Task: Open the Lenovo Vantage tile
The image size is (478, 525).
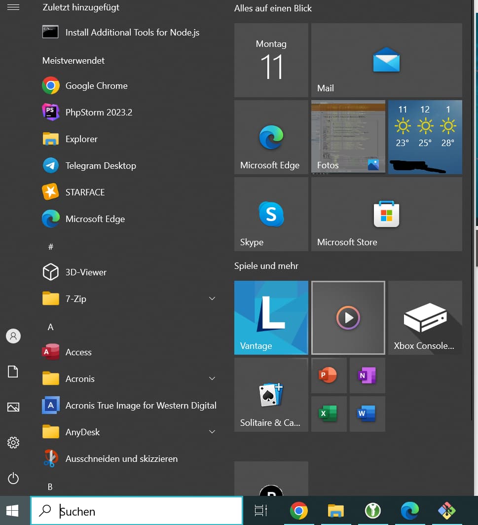Action: click(271, 318)
